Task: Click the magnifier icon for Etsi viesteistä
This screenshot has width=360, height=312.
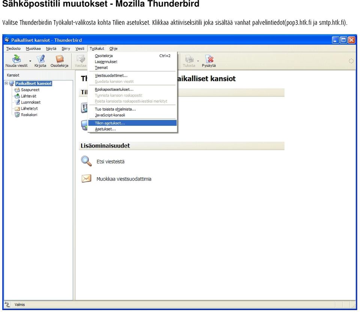Action: coord(86,161)
